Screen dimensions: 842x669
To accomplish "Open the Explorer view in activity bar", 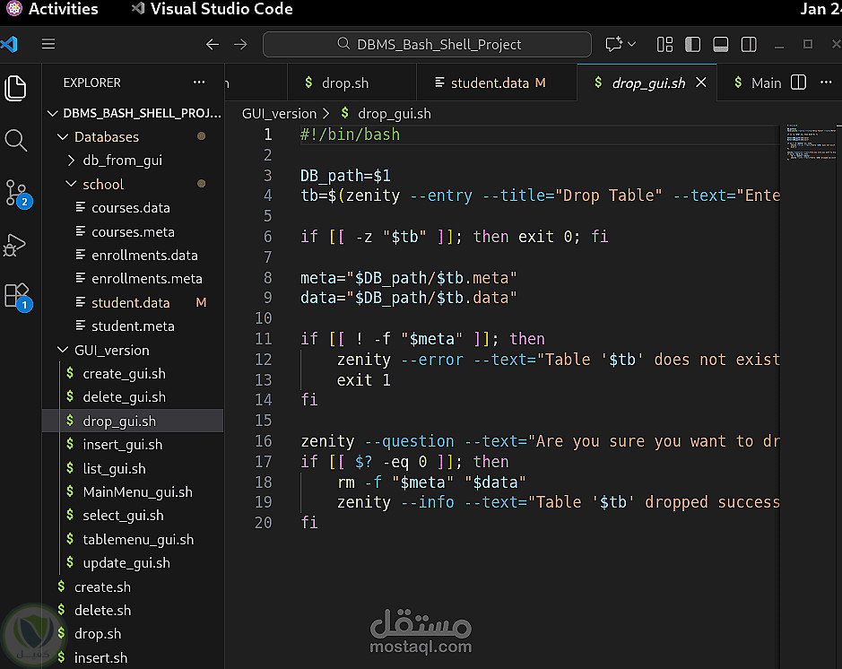I will tap(16, 88).
